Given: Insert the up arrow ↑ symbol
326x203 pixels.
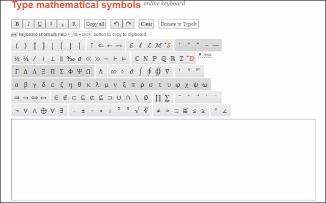Looking at the screenshot, I should 92,45.
